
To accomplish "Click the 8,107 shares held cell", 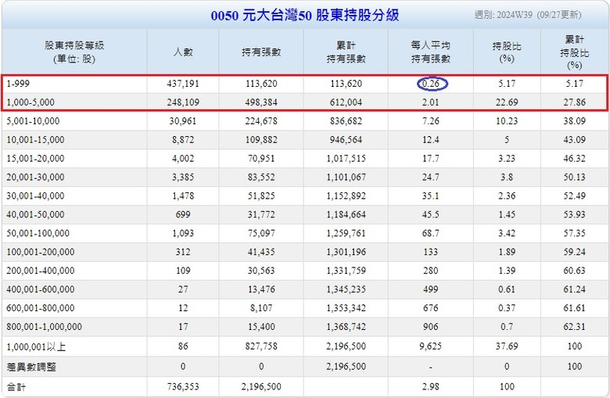I will click(x=261, y=308).
